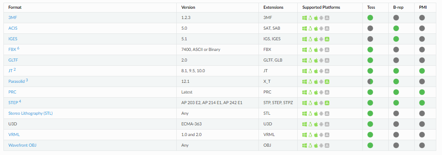Screen dimensions: 442x155
Task: Click the Apple macOS icon in FBX row
Action: pyautogui.click(x=316, y=50)
